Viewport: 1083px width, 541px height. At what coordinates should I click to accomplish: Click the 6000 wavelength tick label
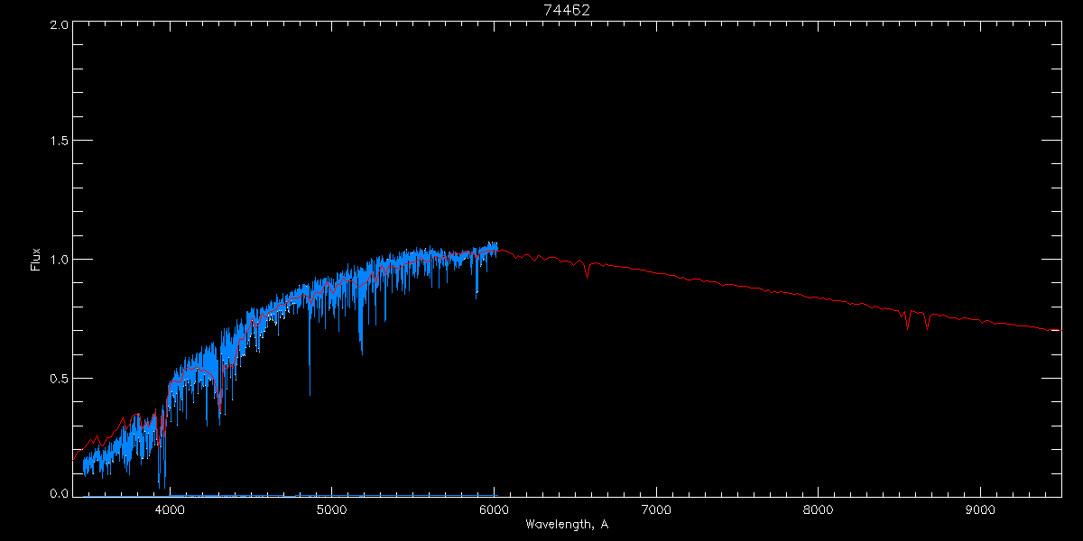[494, 509]
